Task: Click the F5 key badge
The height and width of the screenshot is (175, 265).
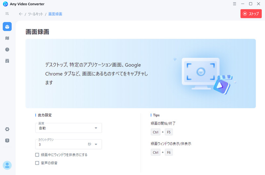Action: tap(169, 132)
